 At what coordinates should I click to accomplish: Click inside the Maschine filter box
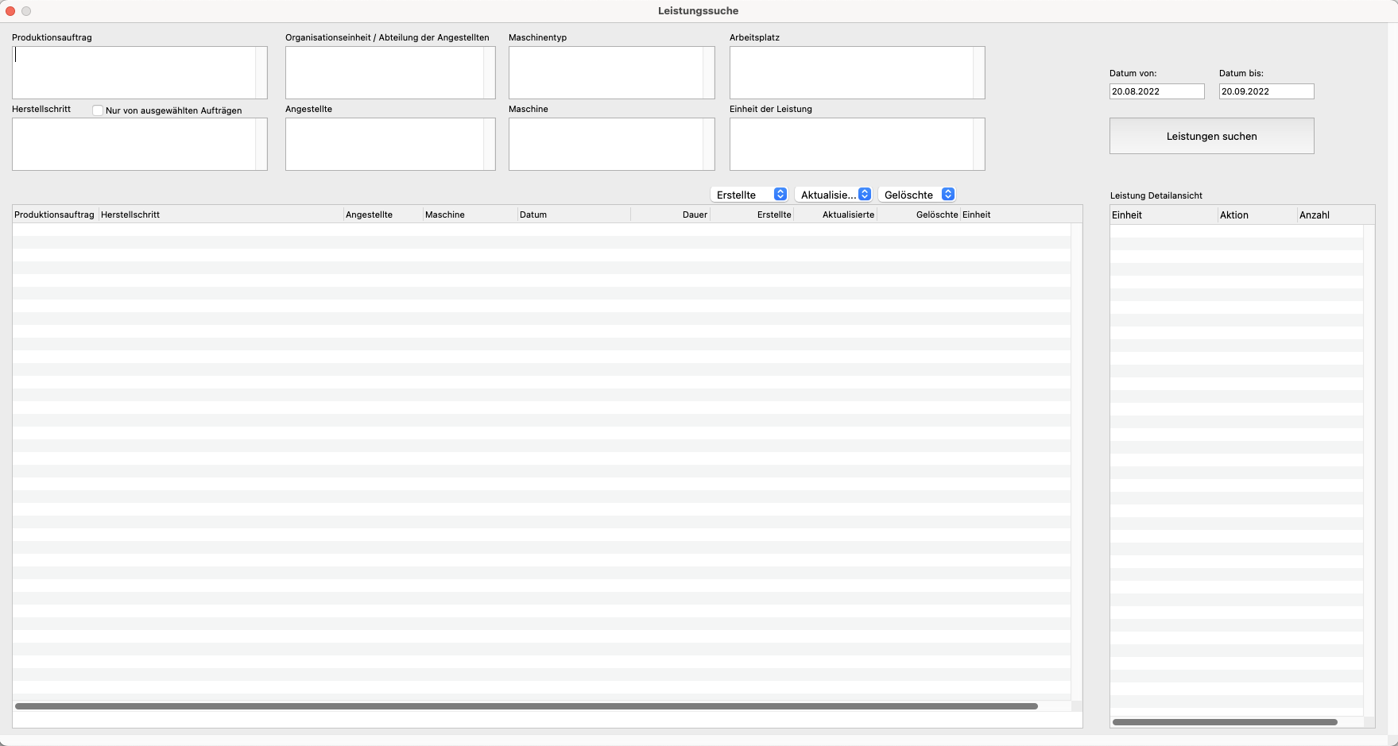606,144
